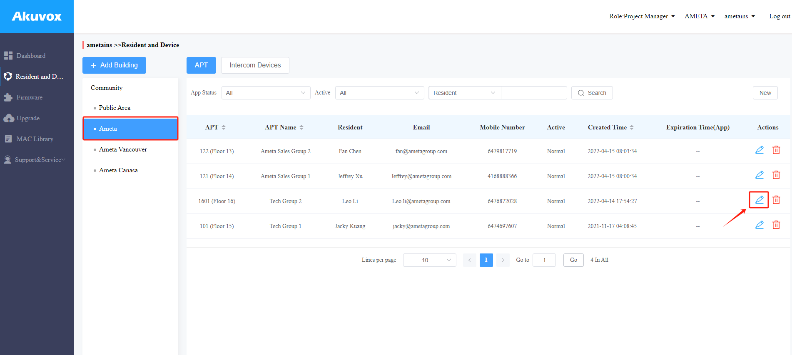The width and height of the screenshot is (792, 355).
Task: Click the New button
Action: click(765, 93)
